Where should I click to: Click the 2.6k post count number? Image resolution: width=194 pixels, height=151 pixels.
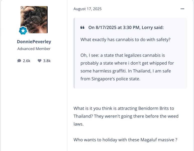pyautogui.click(x=27, y=61)
